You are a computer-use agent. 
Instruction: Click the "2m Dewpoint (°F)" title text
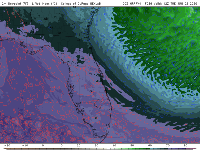point(15,3)
